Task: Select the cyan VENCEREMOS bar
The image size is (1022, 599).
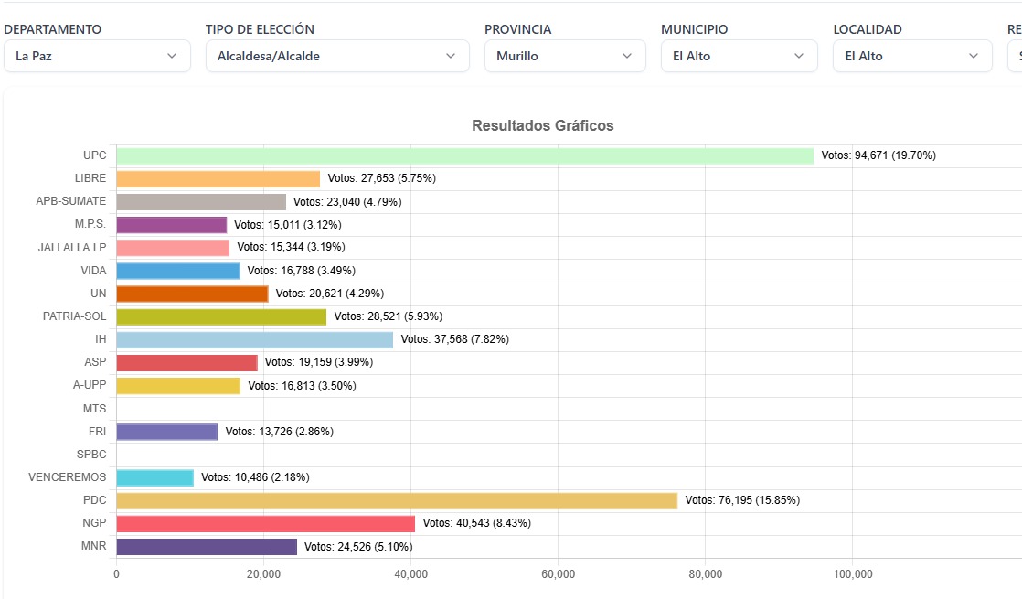Action: 154,477
